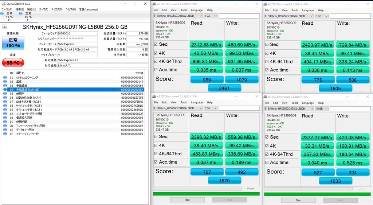Click the Abort button in the 10GB window
This screenshot has width=373, height=205.
tap(341, 200)
